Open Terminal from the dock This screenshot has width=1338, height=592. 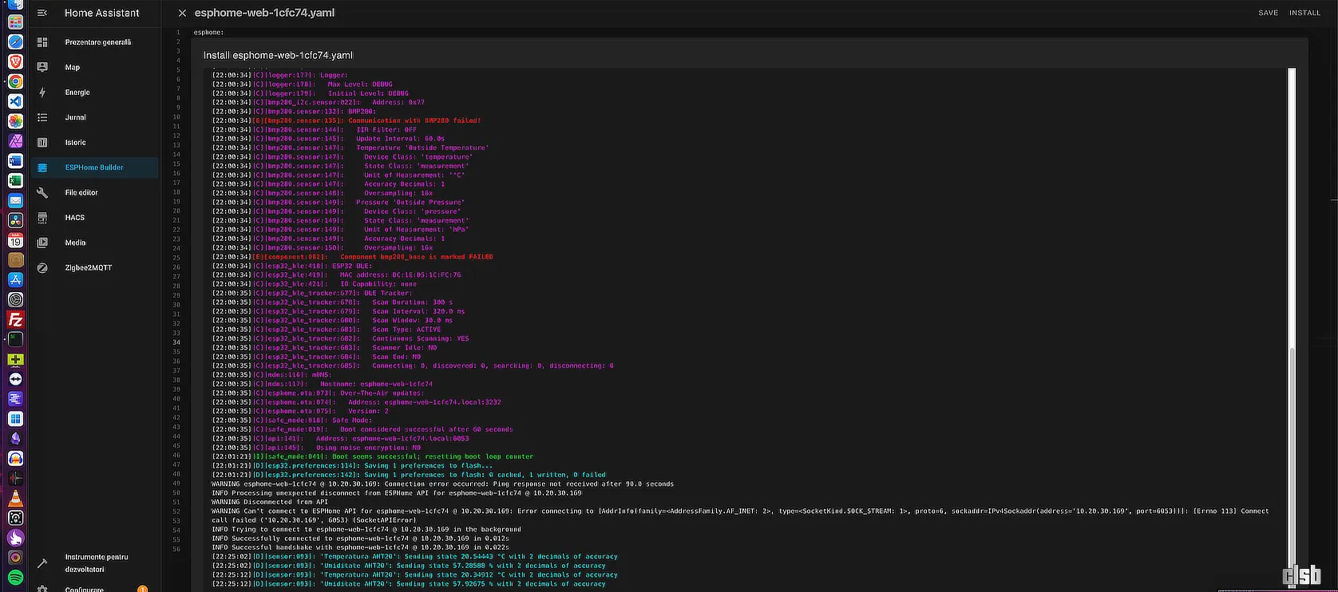click(15, 340)
